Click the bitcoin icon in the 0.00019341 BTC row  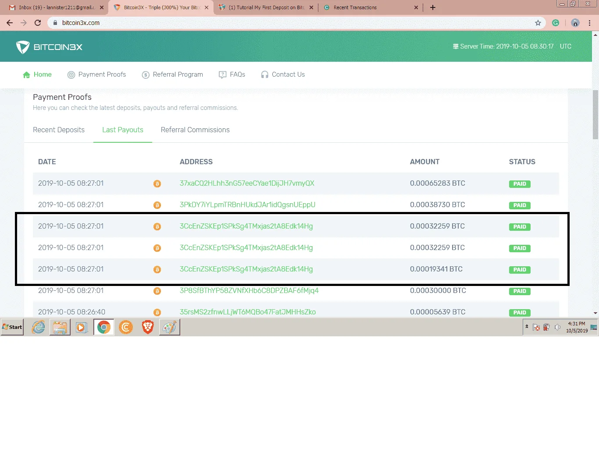pyautogui.click(x=157, y=270)
